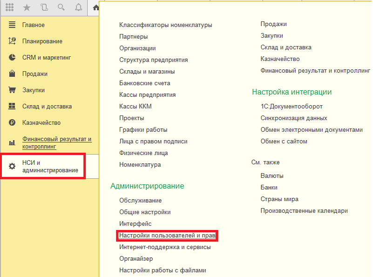Viewport: 373px width, 277px height.
Task: Open Склад и доставка sidebar section
Action: click(x=47, y=106)
